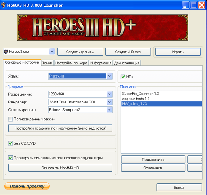Toggle the HD+ checkbox
Viewport: 207px width, 195px height.
tap(123, 77)
